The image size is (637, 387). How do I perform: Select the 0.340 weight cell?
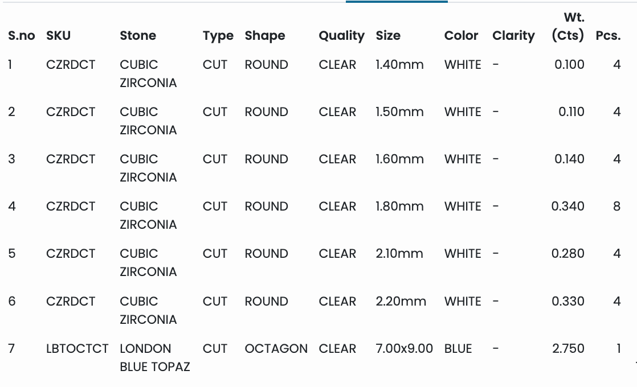pos(567,206)
